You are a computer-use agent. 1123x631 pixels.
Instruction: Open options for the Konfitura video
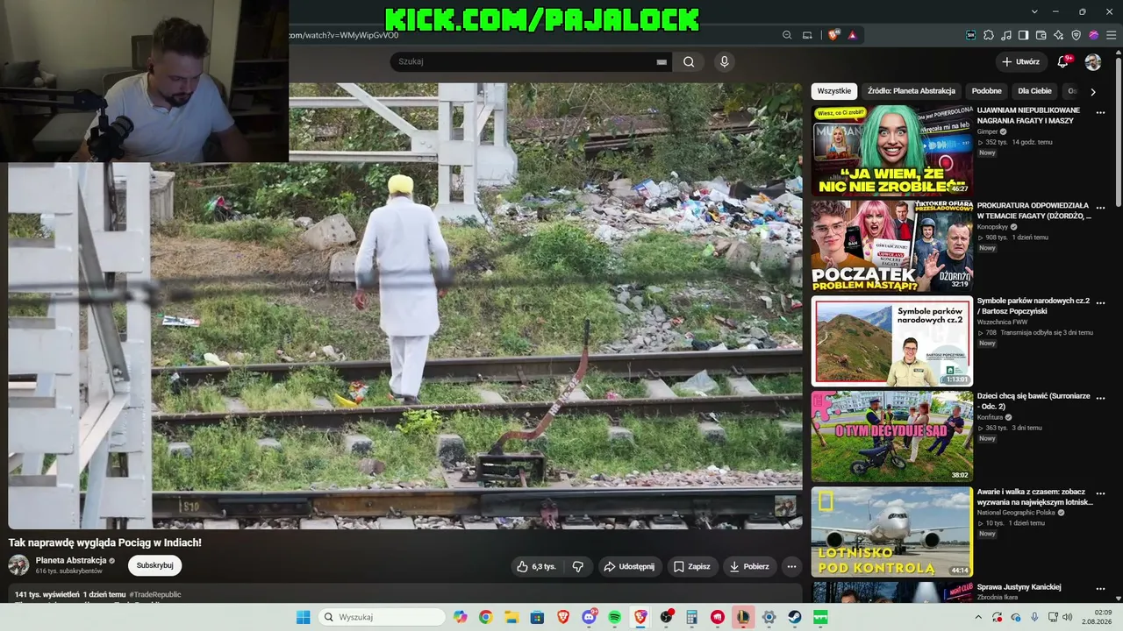1101,398
